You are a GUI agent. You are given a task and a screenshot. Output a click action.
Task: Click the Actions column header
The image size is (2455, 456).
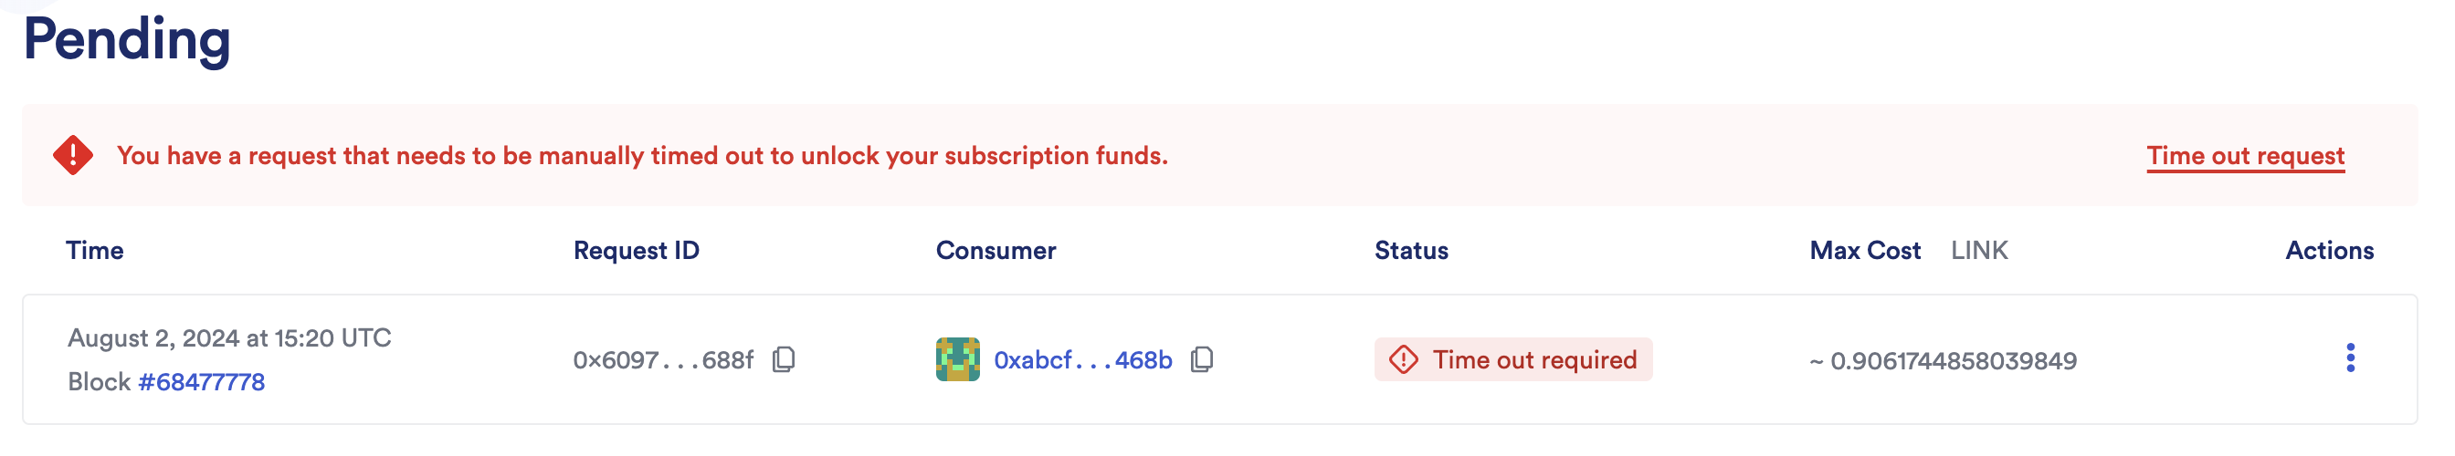pos(2328,251)
